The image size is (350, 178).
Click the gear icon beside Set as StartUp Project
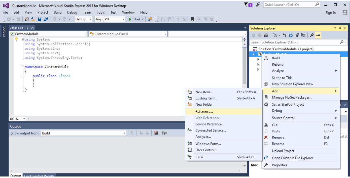pos(266,104)
